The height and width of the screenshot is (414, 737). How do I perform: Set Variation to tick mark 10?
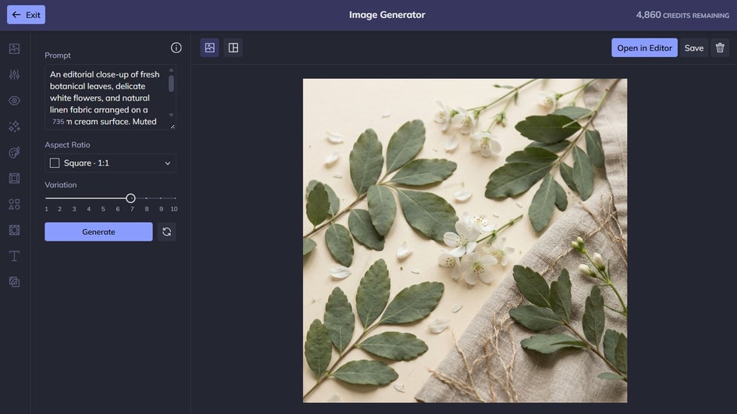point(174,198)
